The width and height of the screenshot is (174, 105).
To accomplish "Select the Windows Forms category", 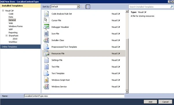I will (x=16, y=26).
